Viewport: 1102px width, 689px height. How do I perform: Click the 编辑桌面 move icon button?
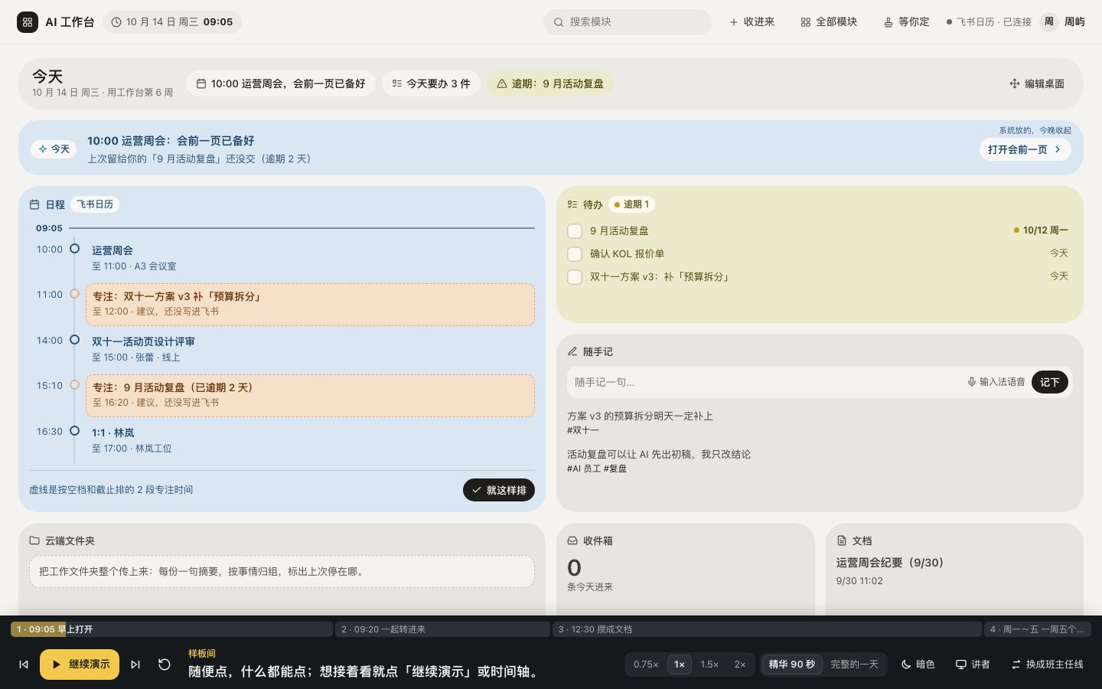[1037, 83]
